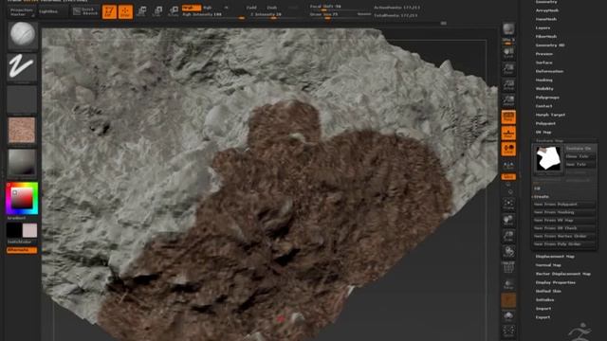607x341 pixels.
Task: Activate Quick Sketch mode
Action: point(85,11)
